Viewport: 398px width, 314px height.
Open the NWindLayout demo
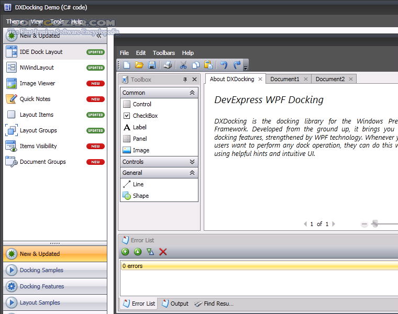coord(55,68)
